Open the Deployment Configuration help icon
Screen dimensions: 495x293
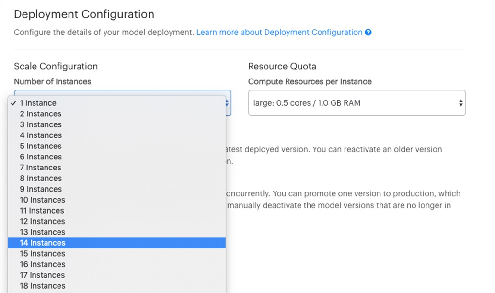point(368,32)
